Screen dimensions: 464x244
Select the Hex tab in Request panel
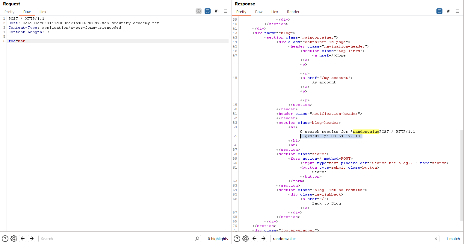tap(43, 12)
